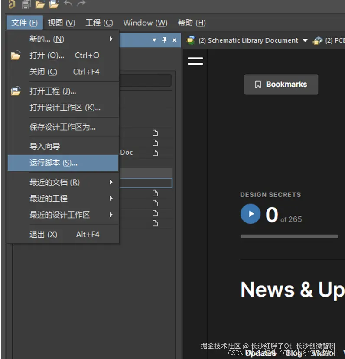This screenshot has width=345, height=359.
Task: Expand the 最近的文档 (R) submenu
Action: pos(63,182)
